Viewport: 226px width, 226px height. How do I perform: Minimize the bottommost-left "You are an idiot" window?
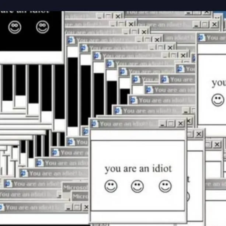point(69,208)
